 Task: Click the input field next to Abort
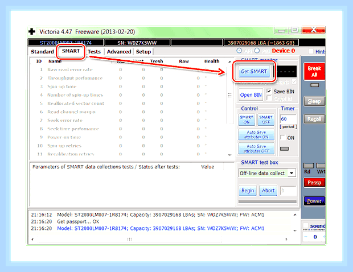coord(289,191)
